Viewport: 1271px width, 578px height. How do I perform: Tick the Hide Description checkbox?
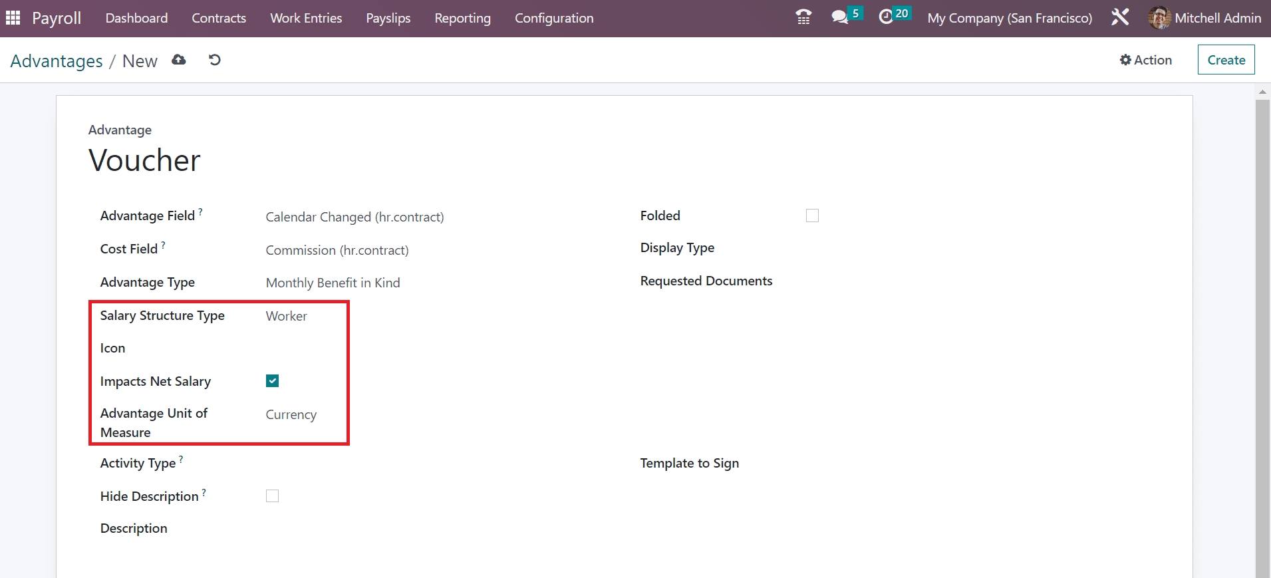272,496
